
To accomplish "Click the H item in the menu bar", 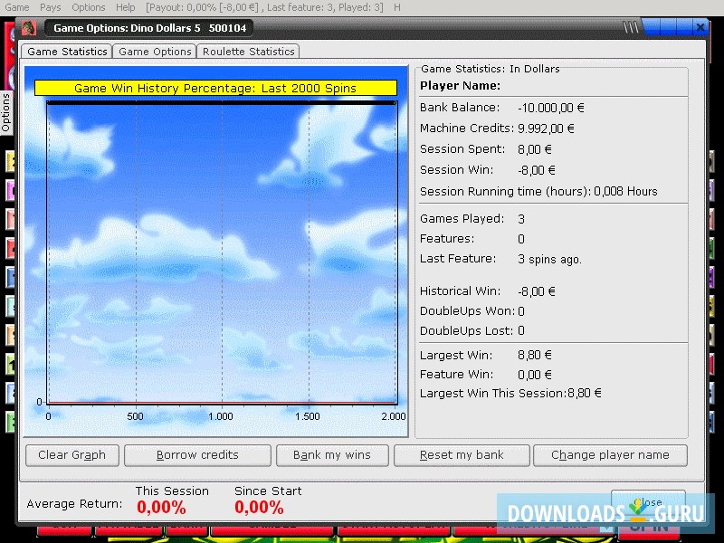I will tap(397, 7).
